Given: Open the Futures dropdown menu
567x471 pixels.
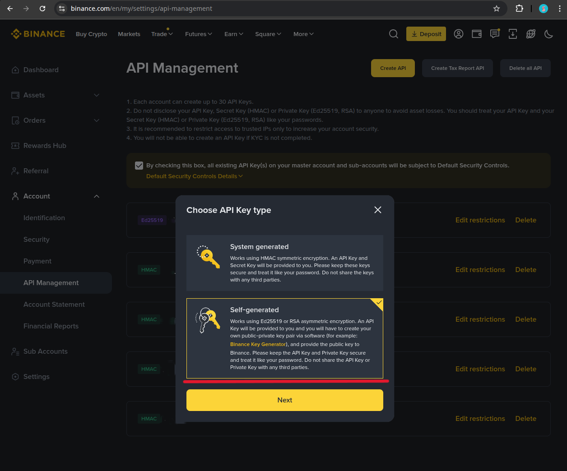Looking at the screenshot, I should pos(199,34).
